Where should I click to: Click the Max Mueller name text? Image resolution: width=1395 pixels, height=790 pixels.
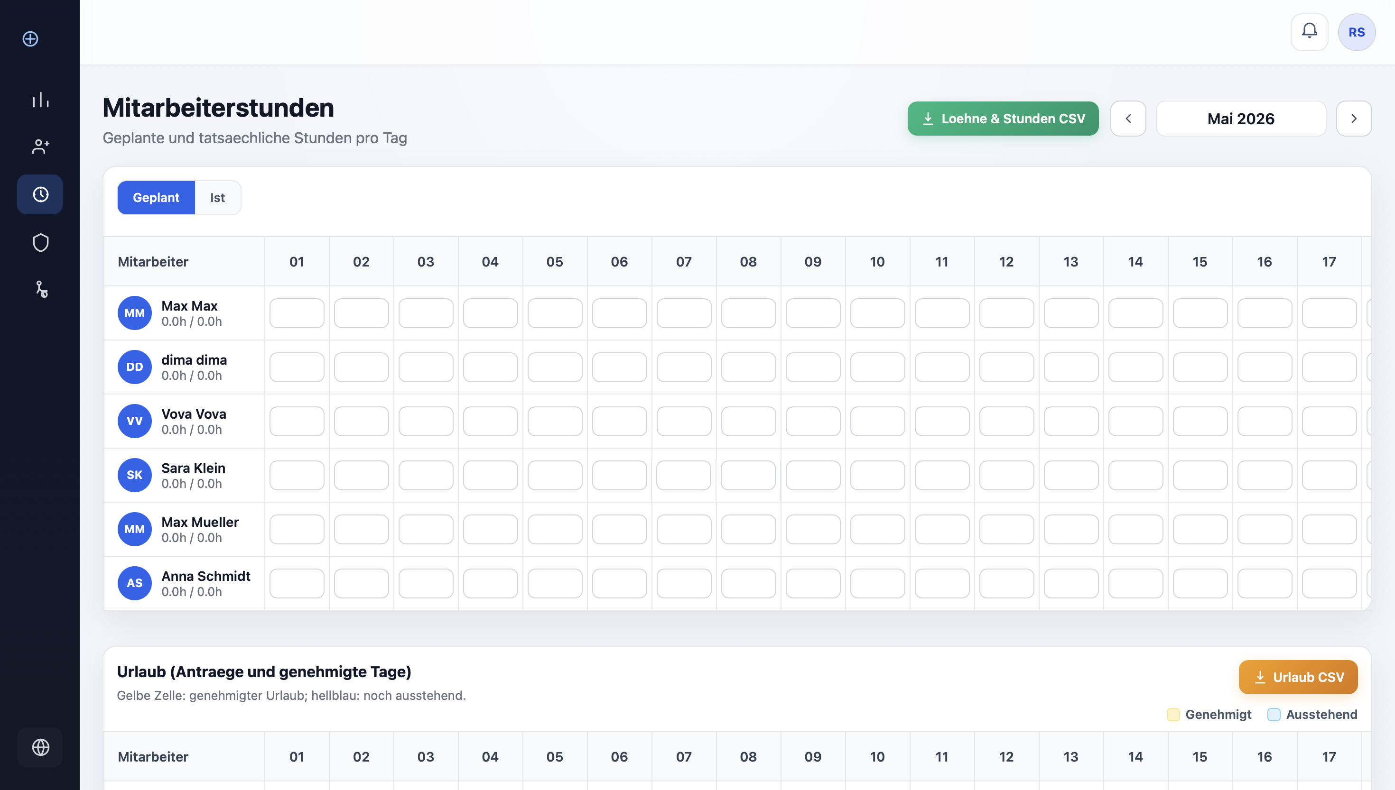coord(200,522)
